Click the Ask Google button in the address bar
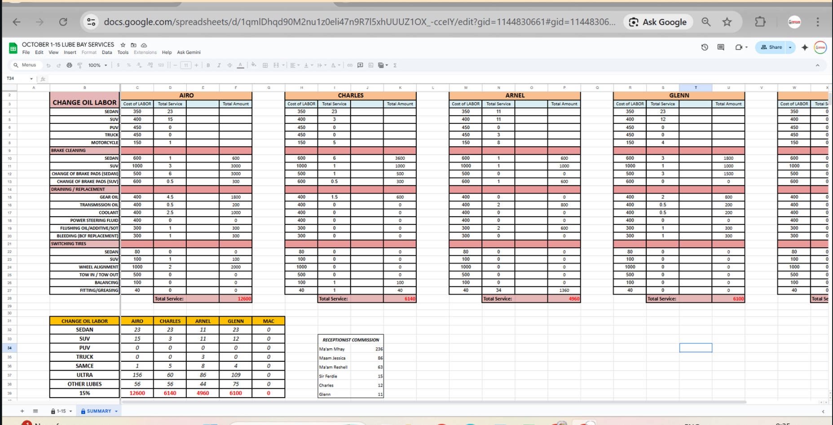Viewport: 833px width, 425px height. [x=658, y=22]
